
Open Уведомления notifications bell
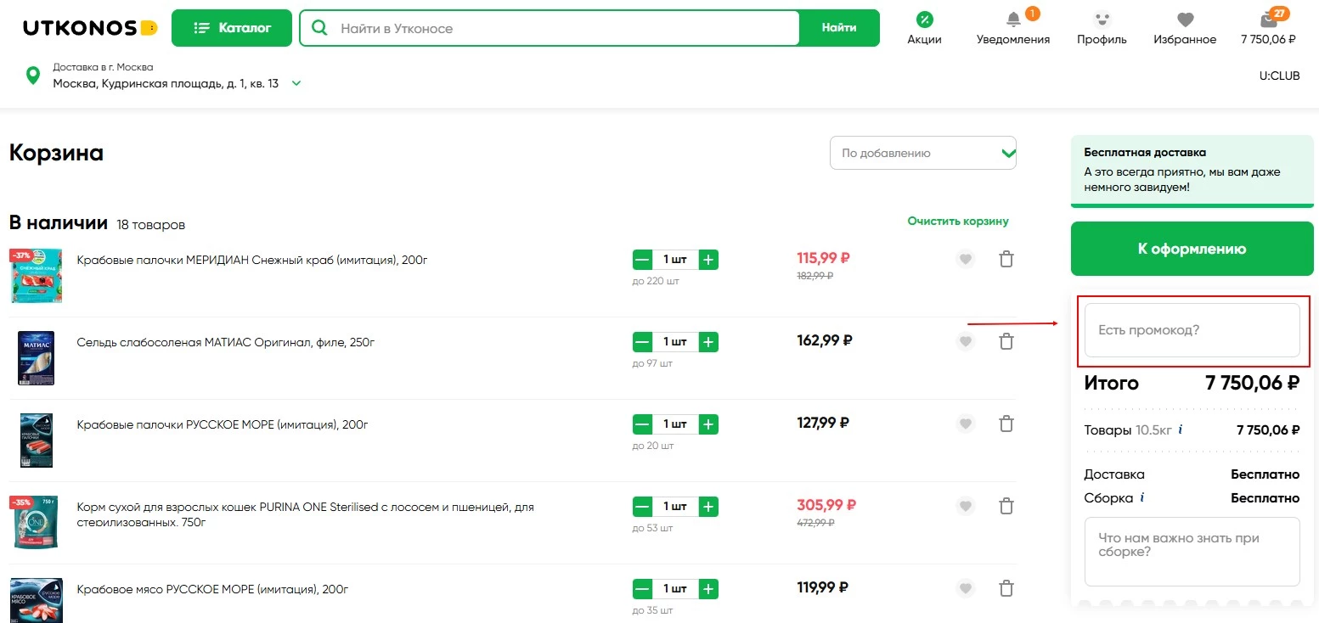tap(1012, 20)
